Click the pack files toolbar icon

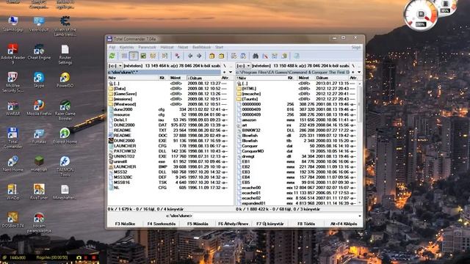pyautogui.click(x=212, y=56)
